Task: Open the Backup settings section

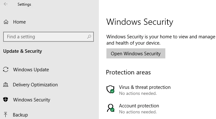Action: pos(20,115)
